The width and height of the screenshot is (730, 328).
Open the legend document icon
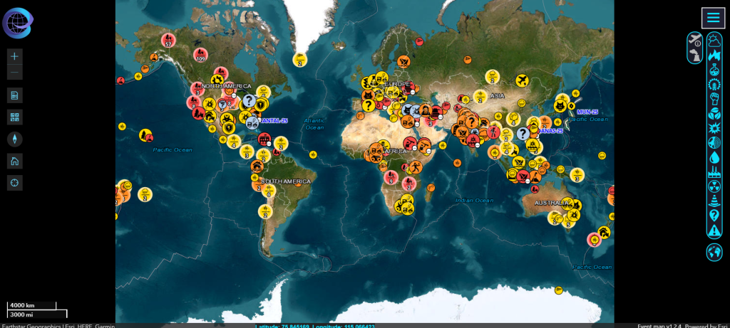pyautogui.click(x=15, y=95)
